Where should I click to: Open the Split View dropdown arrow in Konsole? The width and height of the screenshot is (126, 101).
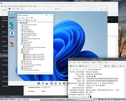(x=89, y=66)
